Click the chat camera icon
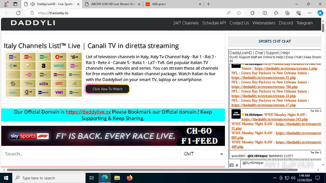The height and width of the screenshot is (183, 326). point(231,165)
